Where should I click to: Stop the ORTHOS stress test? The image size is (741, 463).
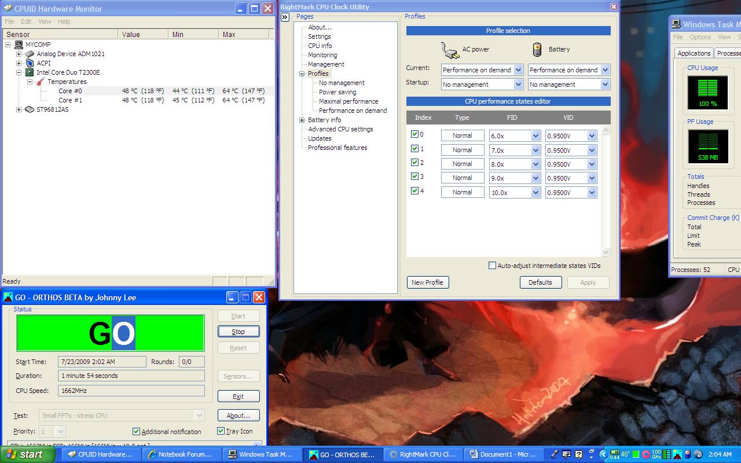point(238,332)
